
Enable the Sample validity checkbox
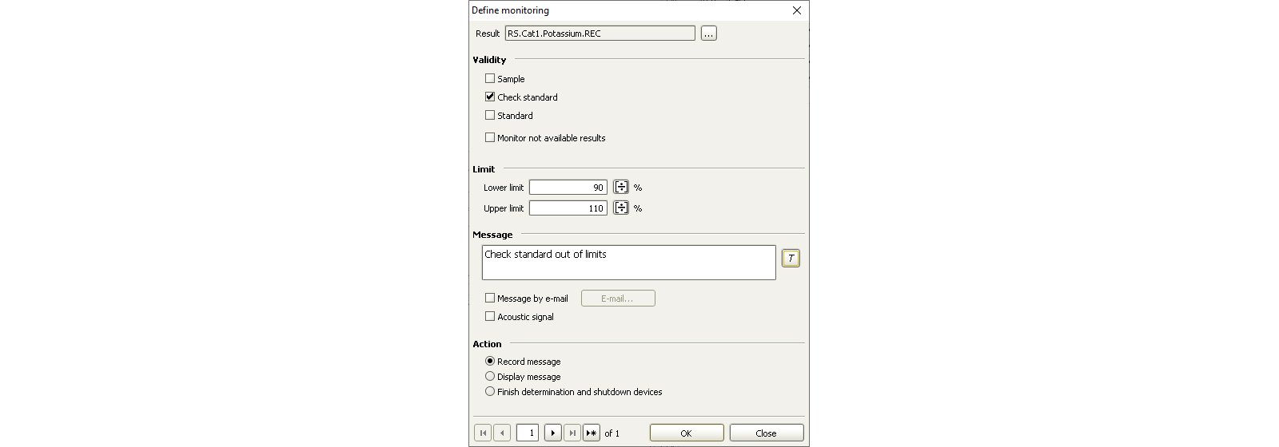(490, 78)
